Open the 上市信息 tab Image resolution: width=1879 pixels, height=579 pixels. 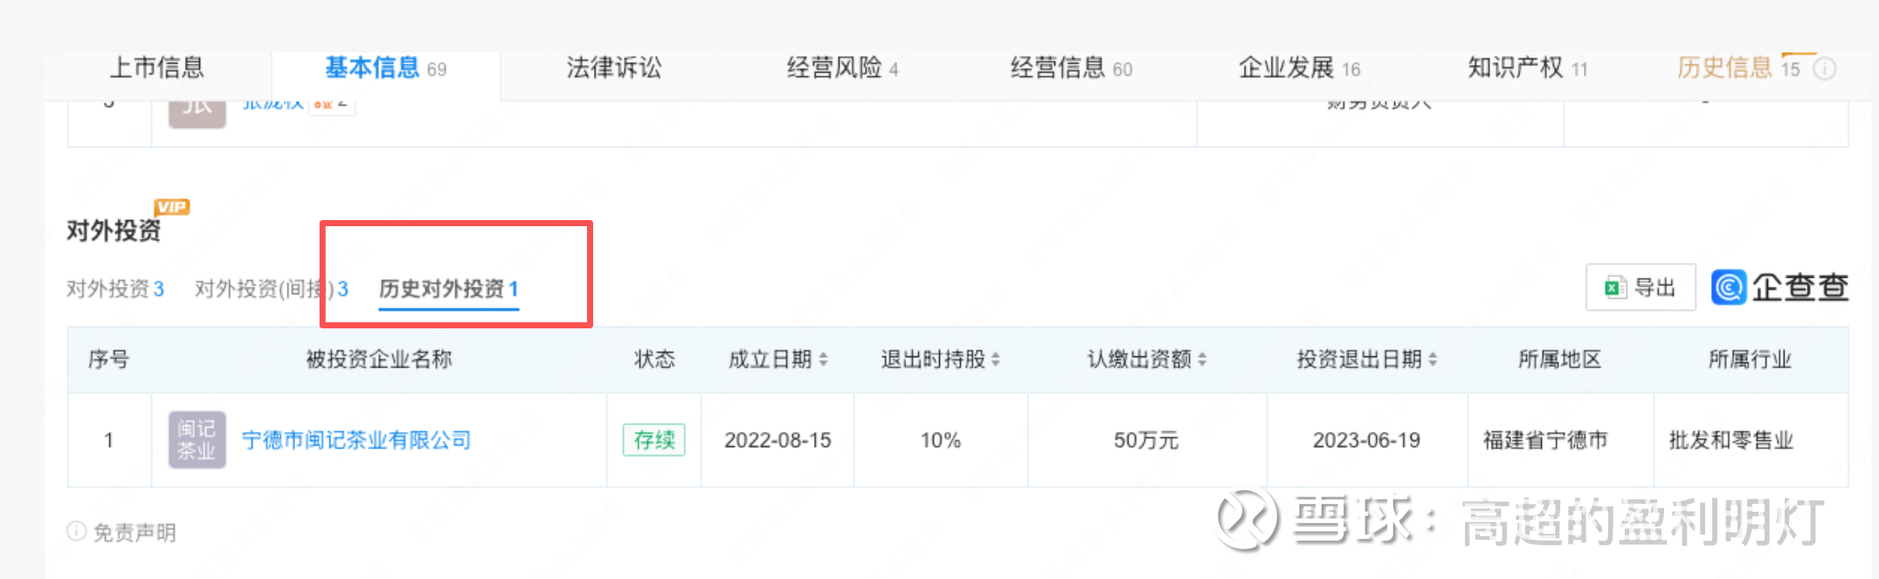point(156,68)
